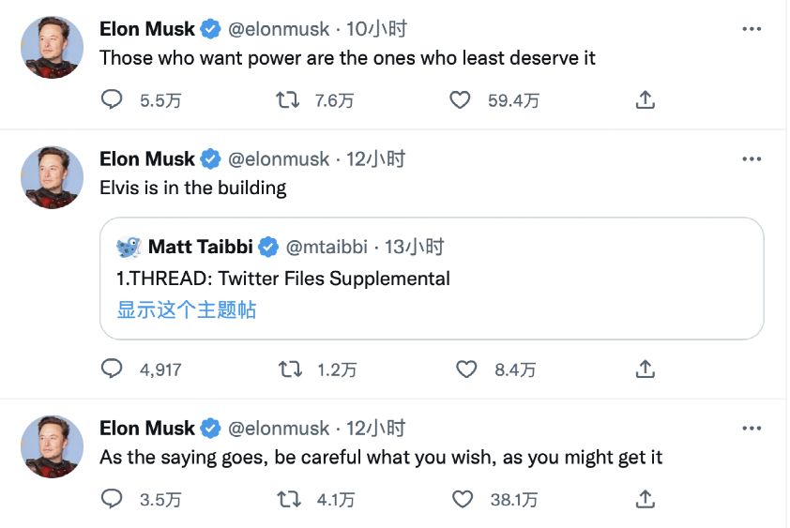Open Matt Taibbi's quoted tweet card
Image resolution: width=790 pixels, height=528 pixels.
pos(432,279)
